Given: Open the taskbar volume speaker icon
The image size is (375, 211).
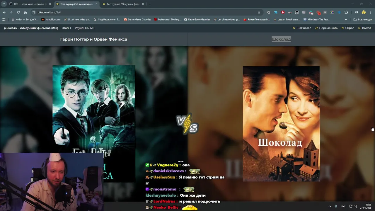Looking at the screenshot, I should tap(355, 206).
